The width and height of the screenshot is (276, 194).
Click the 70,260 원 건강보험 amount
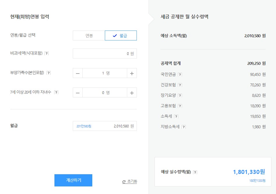click(x=258, y=85)
